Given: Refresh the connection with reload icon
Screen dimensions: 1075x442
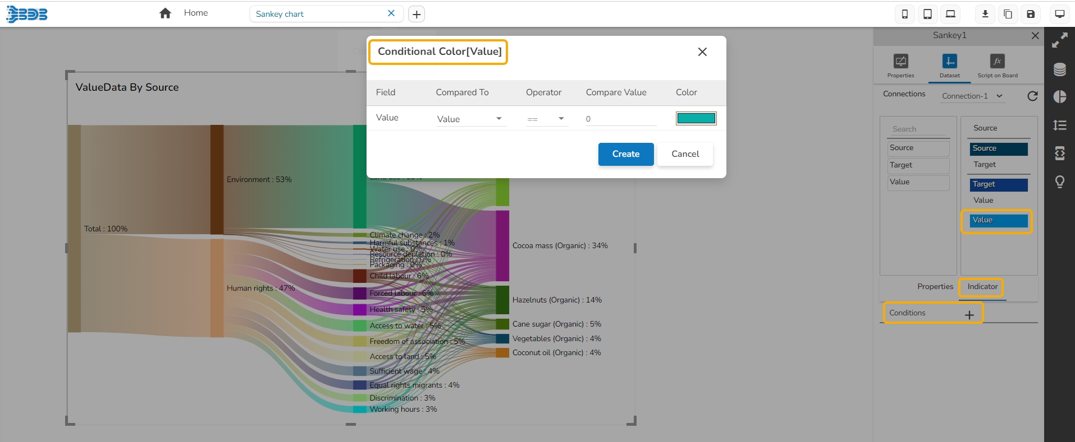Looking at the screenshot, I should coord(1032,96).
